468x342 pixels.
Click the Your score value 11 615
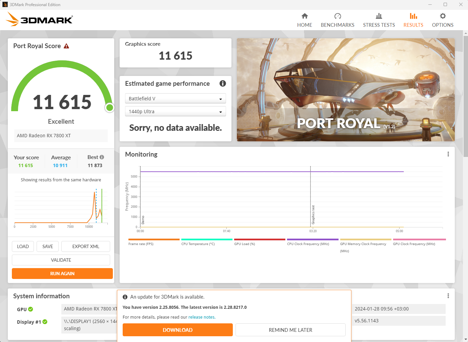click(x=26, y=165)
